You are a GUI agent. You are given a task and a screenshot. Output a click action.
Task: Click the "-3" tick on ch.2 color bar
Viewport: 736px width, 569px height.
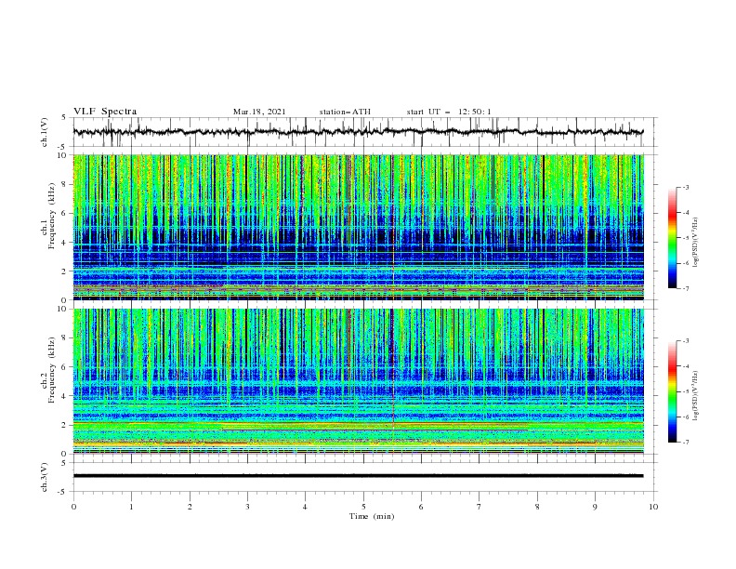(x=686, y=341)
